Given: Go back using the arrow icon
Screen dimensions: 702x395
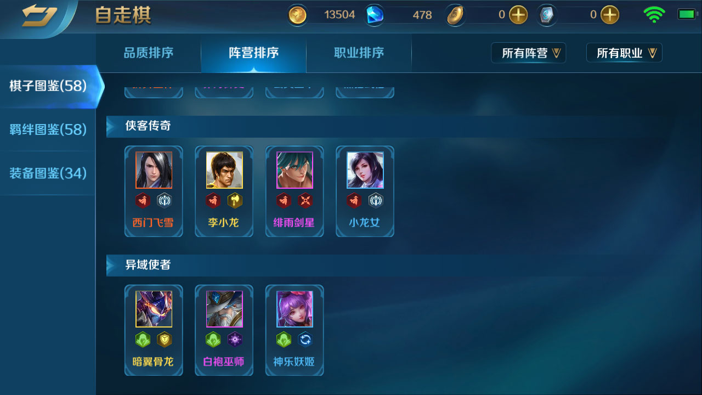Looking at the screenshot, I should coord(39,15).
